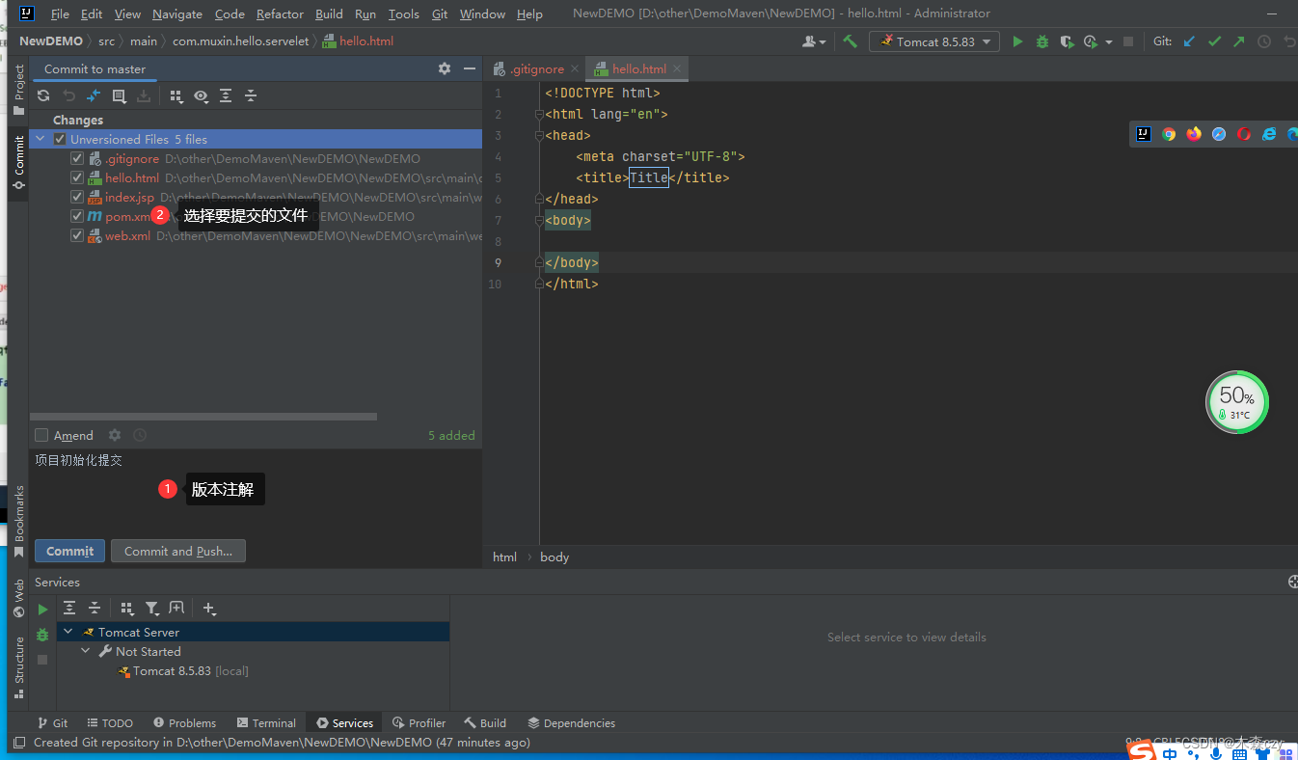Build project with the hammer icon
The height and width of the screenshot is (760, 1298).
(850, 41)
